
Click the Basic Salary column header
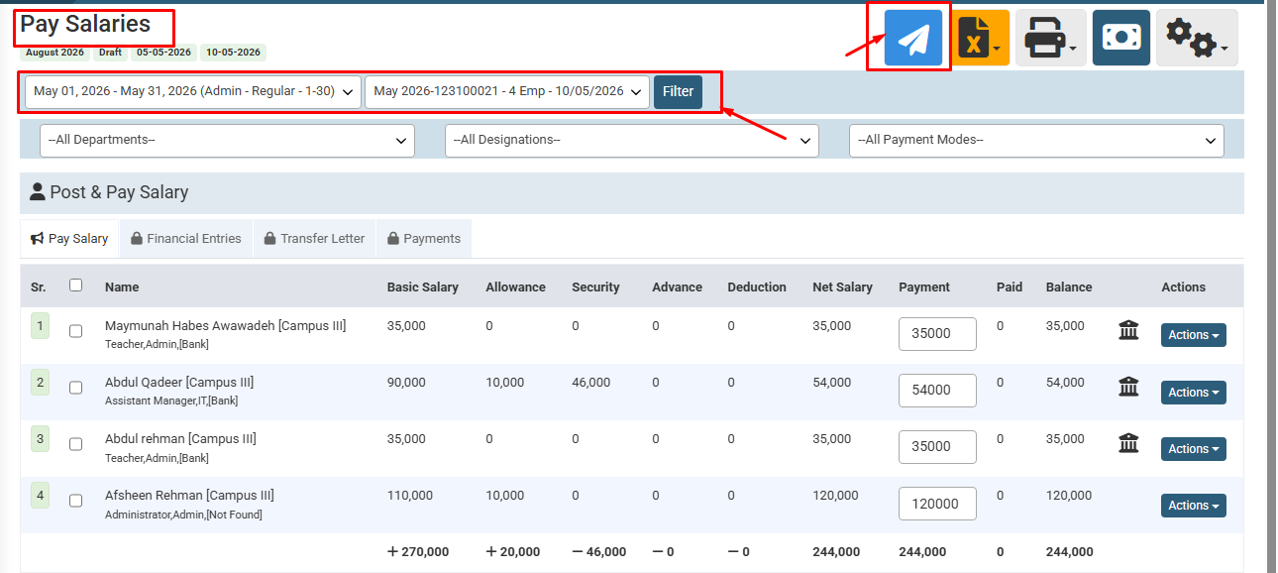423,287
